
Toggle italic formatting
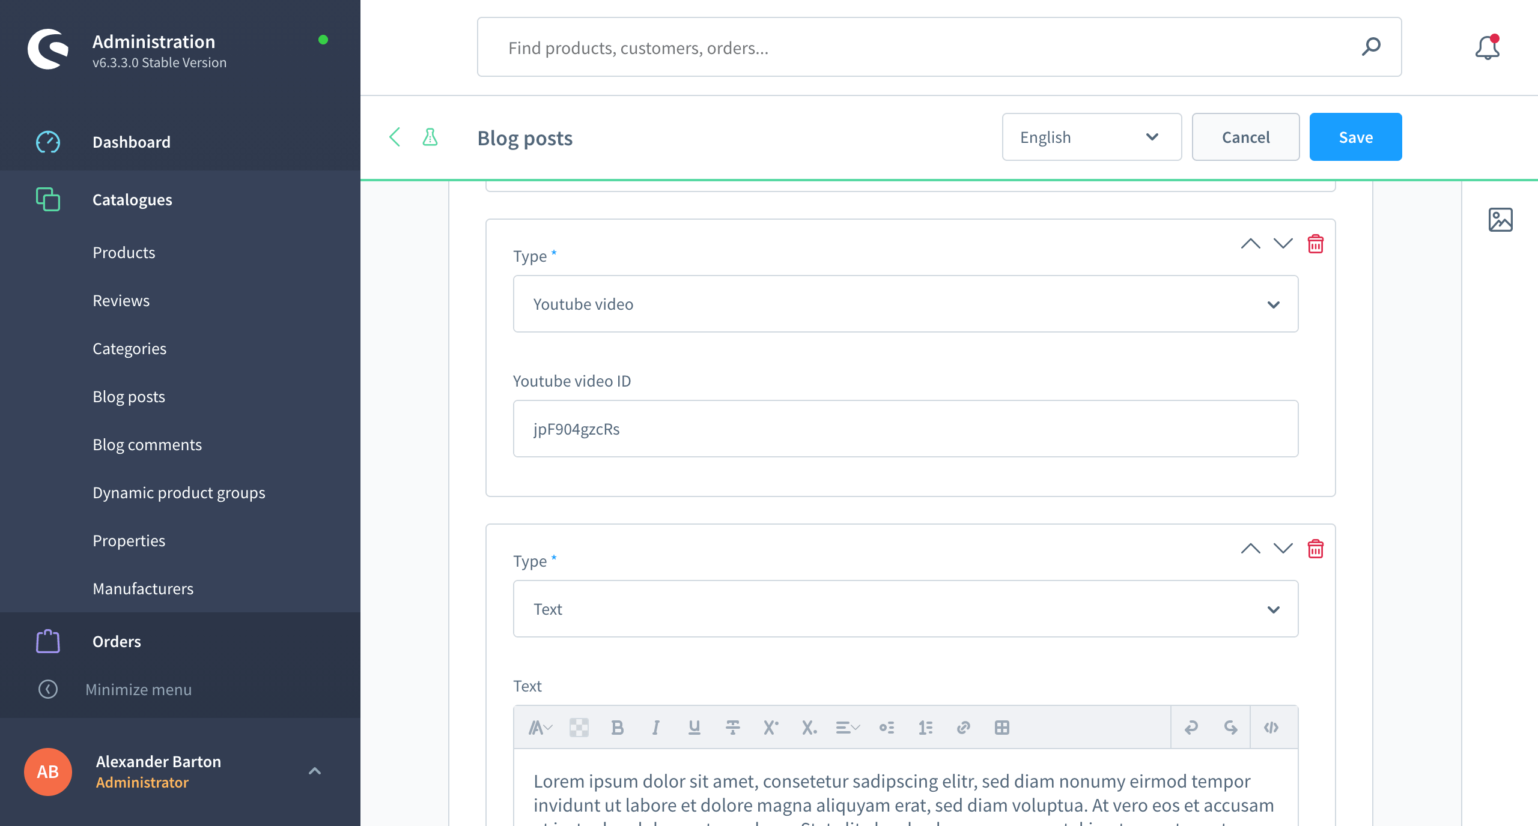click(x=655, y=728)
